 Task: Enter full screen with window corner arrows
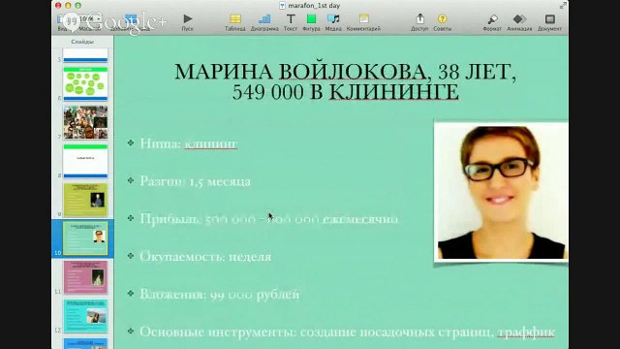tap(563, 6)
